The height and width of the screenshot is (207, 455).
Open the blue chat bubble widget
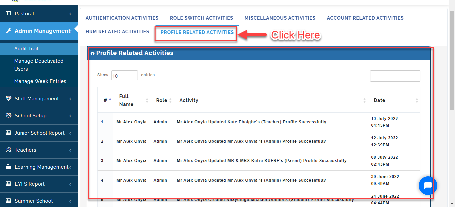coord(428,186)
